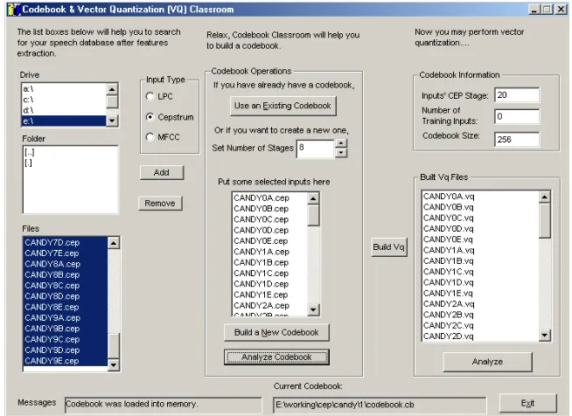This screenshot has width=572, height=416.
Task: Click the Files list down arrow
Action: 114,364
